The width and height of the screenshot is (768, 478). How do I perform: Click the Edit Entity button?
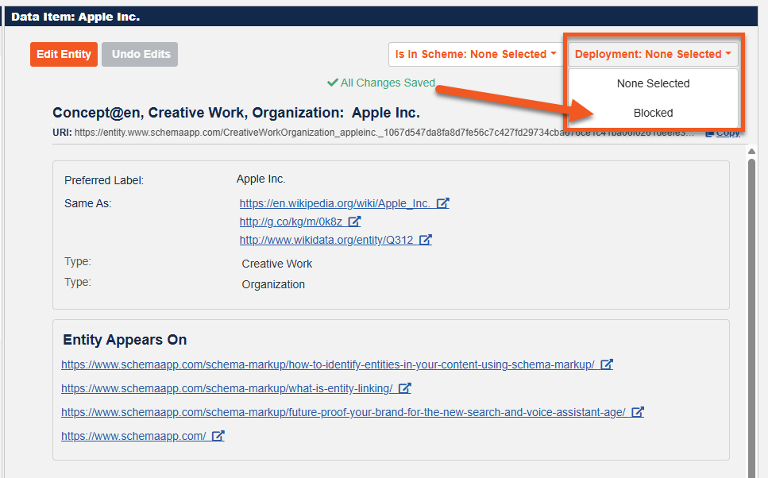pyautogui.click(x=64, y=54)
